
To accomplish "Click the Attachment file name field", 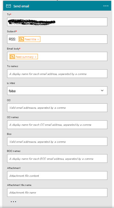I will (x=57, y=192).
